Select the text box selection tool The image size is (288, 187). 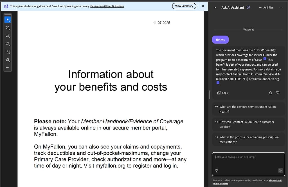point(8,52)
